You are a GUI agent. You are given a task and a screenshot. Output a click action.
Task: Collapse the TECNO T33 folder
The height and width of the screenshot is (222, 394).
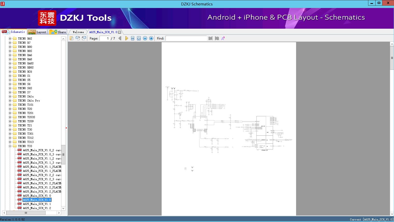point(10,146)
